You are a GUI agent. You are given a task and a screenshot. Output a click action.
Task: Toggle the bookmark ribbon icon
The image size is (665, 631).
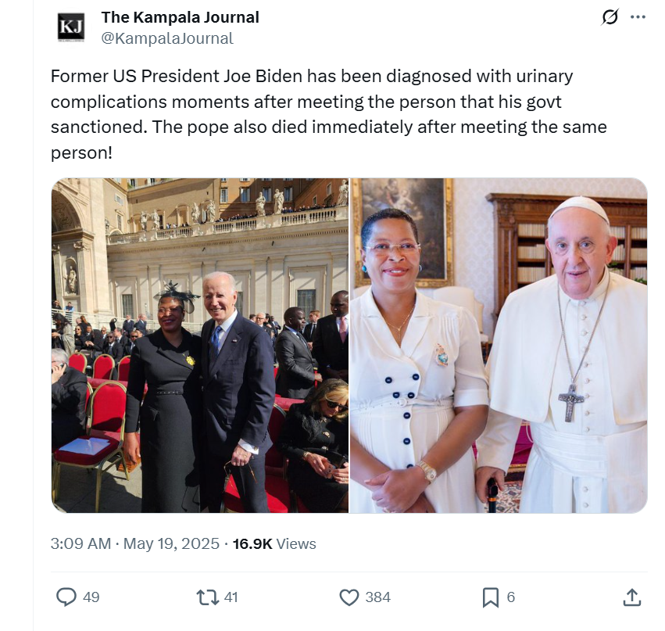(x=490, y=597)
